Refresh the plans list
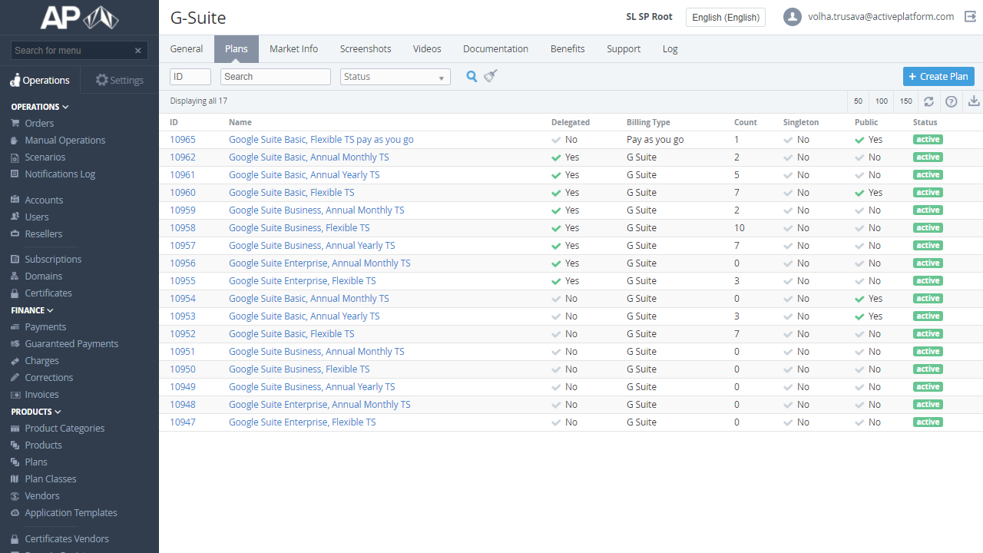983x553 pixels. pyautogui.click(x=928, y=101)
